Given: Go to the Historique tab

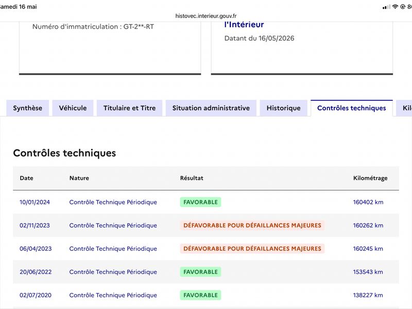Looking at the screenshot, I should click(x=284, y=108).
